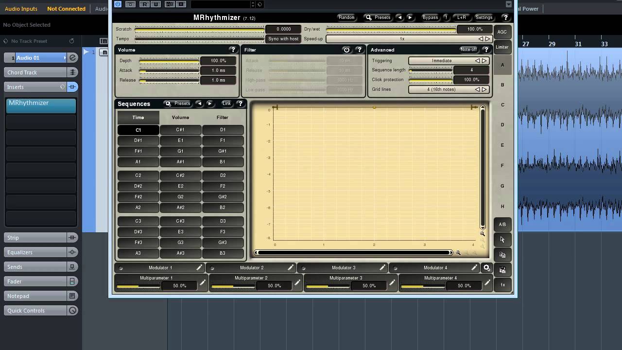The image size is (622, 350).
Task: Open the host plugin menu arrow at top right
Action: pyautogui.click(x=509, y=4)
